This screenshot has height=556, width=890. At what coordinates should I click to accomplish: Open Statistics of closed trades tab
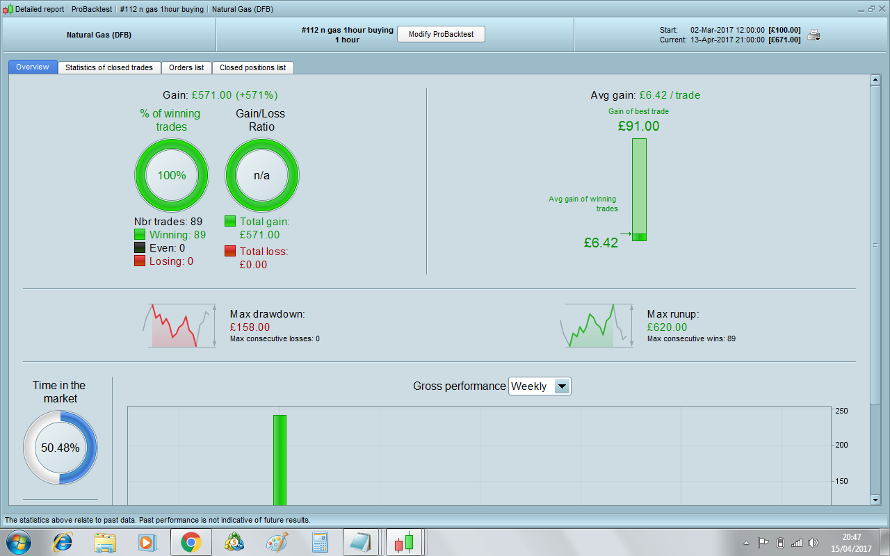click(x=109, y=67)
